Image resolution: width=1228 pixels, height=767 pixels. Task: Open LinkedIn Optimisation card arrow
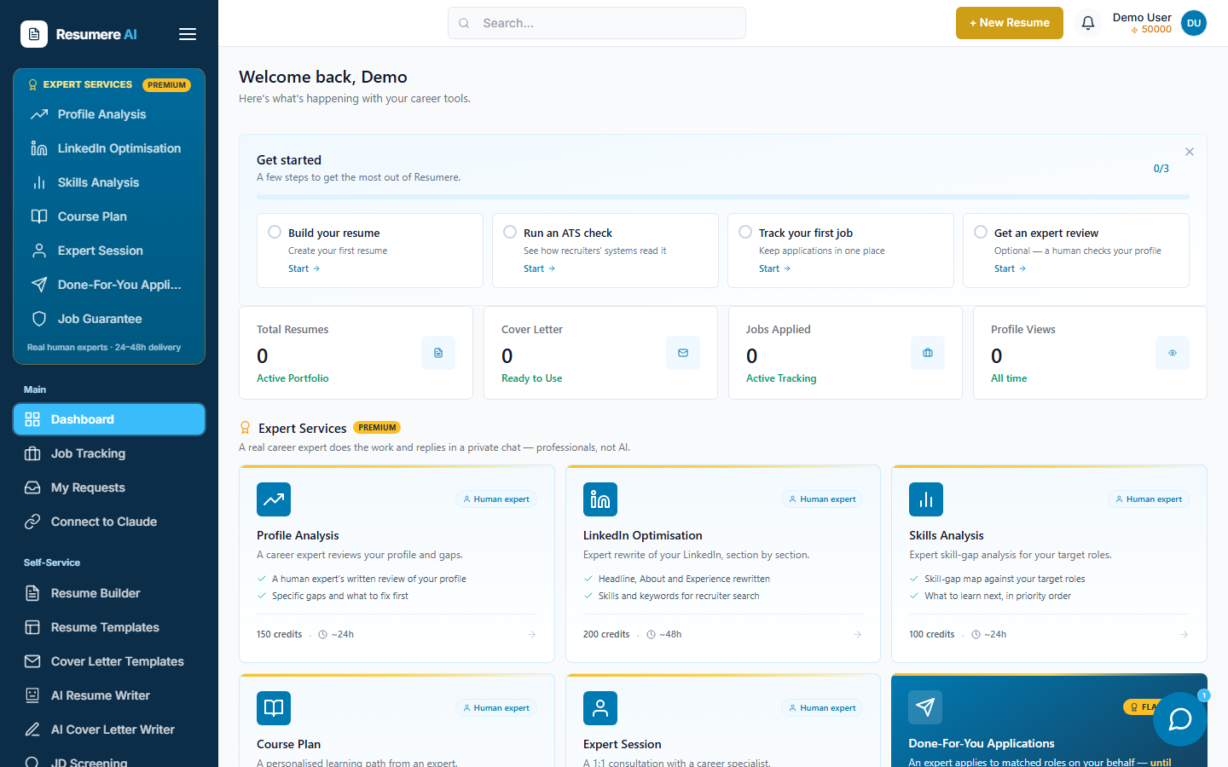pos(858,634)
